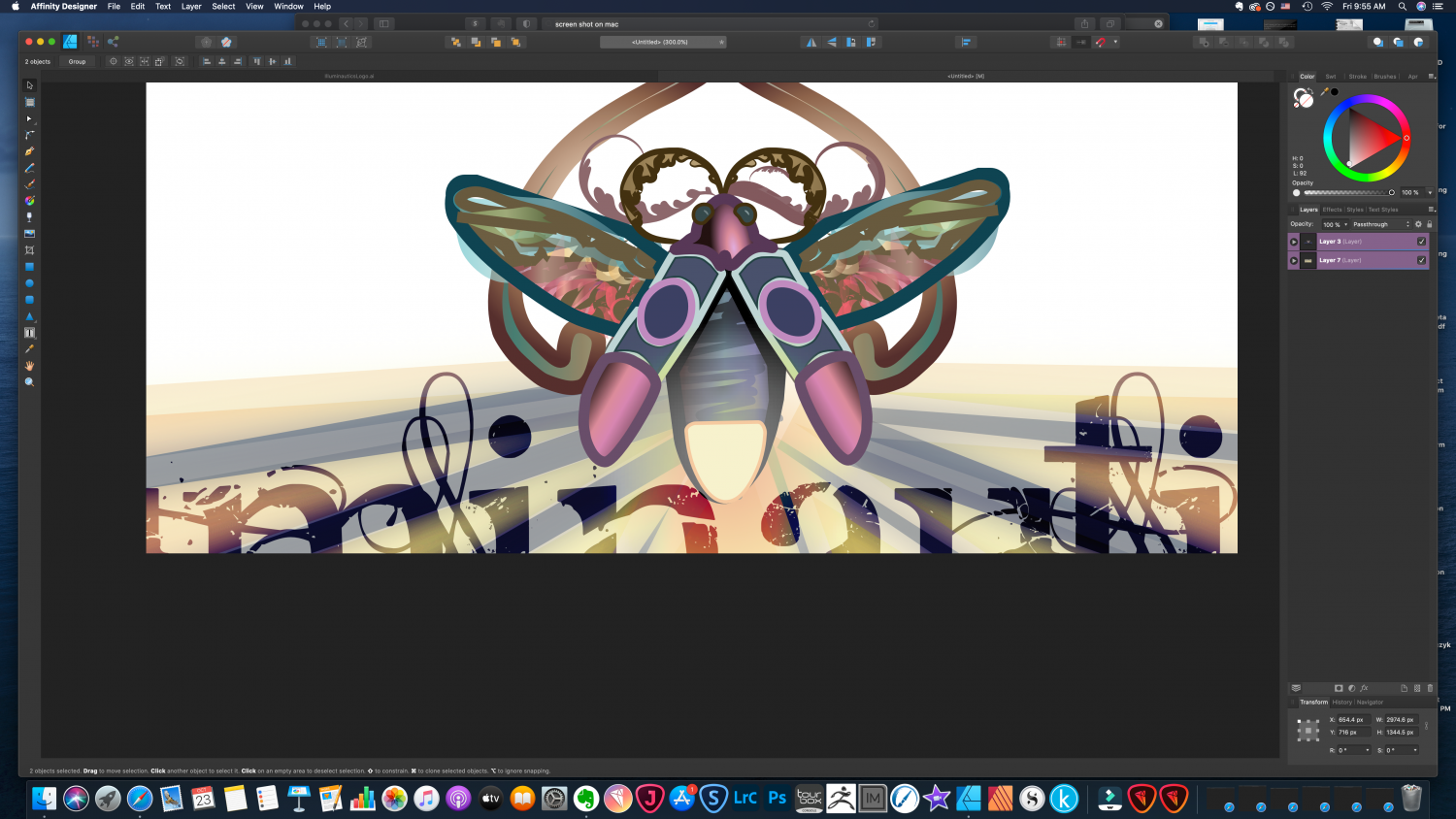Uncheck Layer 7's visibility checkbox
The image size is (1456, 819).
point(1421,260)
